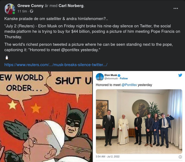Open the group photo with the pope
Screen dimensions: 185x162
click(x=139, y=121)
